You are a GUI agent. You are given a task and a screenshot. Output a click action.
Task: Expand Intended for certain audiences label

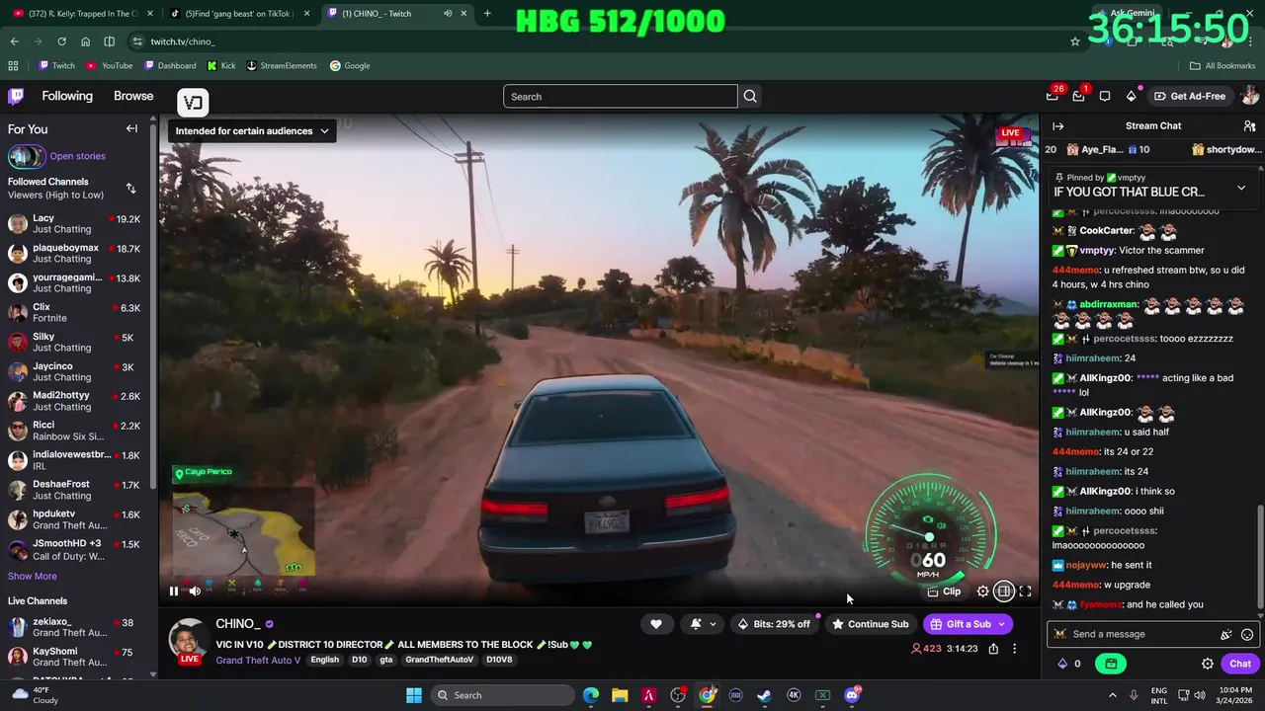pos(253,130)
